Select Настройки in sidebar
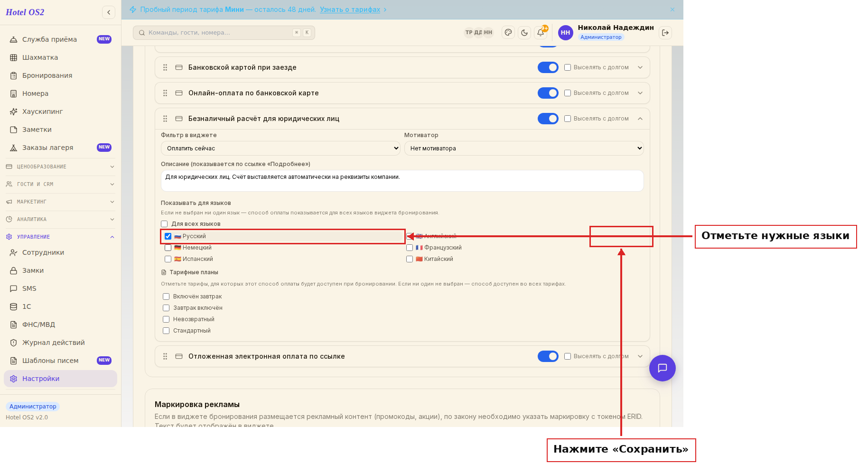868x473 pixels. [x=60, y=379]
